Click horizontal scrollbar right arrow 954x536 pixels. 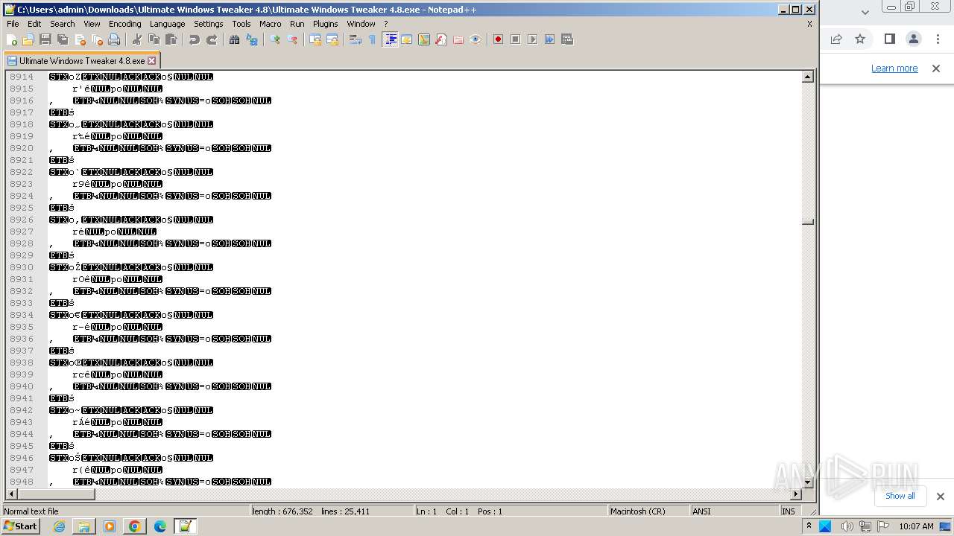[x=796, y=494]
